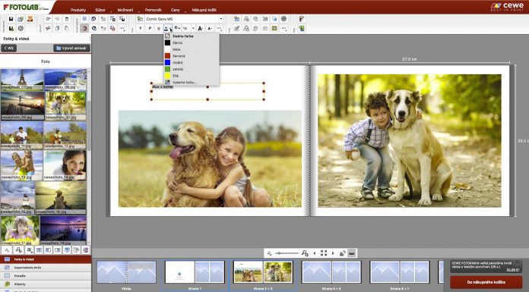Open the Produkty menu

click(78, 10)
